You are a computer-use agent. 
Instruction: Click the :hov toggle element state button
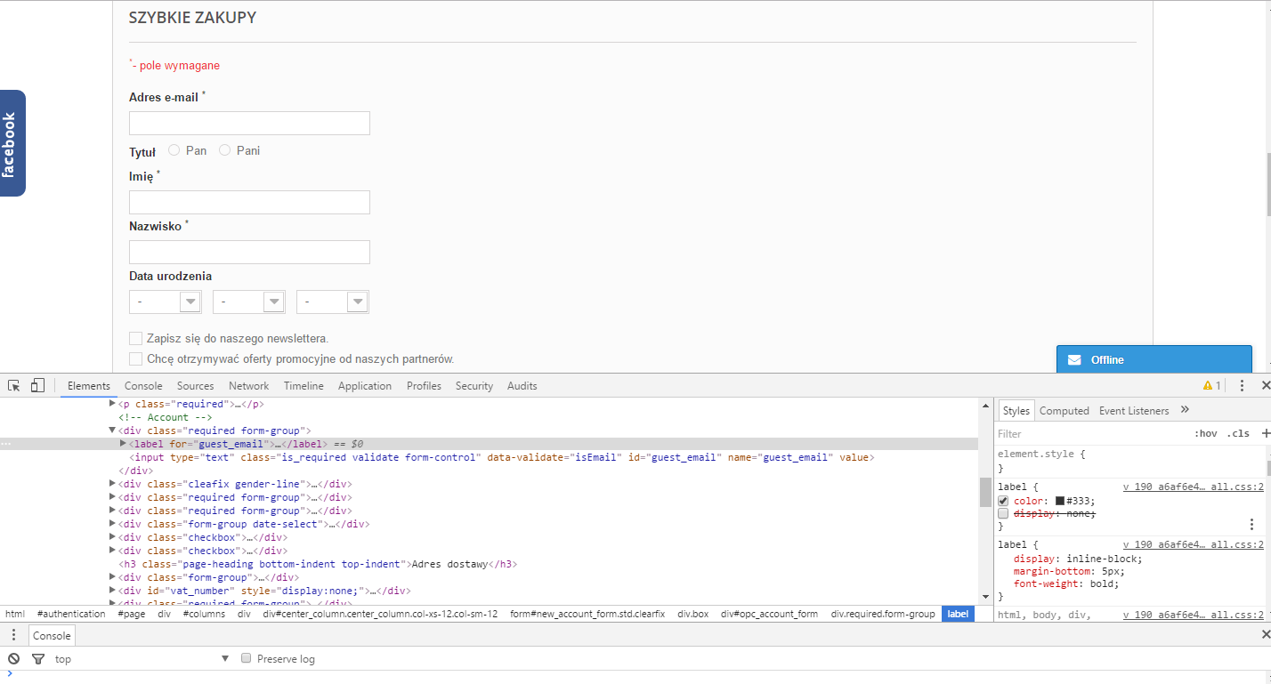(1205, 434)
